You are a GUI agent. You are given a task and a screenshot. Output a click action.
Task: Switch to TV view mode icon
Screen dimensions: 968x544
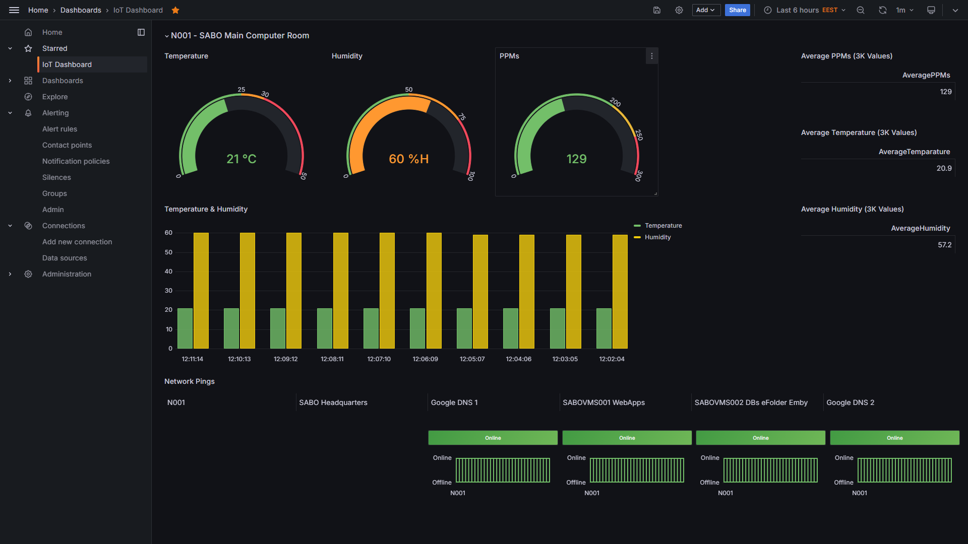click(x=931, y=10)
